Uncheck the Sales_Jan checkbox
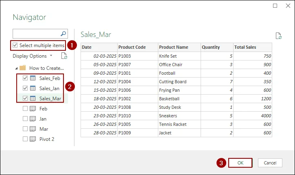Screen dimensions: 295x175 tap(25, 88)
